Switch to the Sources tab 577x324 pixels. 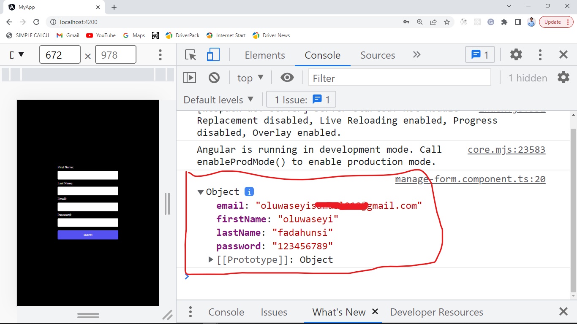pos(378,55)
